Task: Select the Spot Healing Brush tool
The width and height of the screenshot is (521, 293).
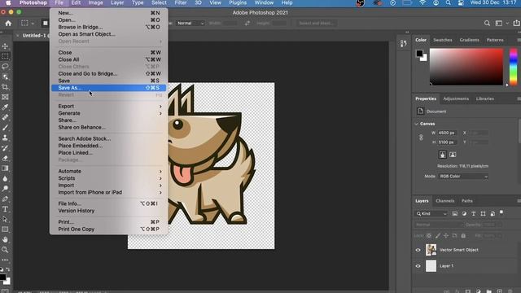Action: click(5, 117)
